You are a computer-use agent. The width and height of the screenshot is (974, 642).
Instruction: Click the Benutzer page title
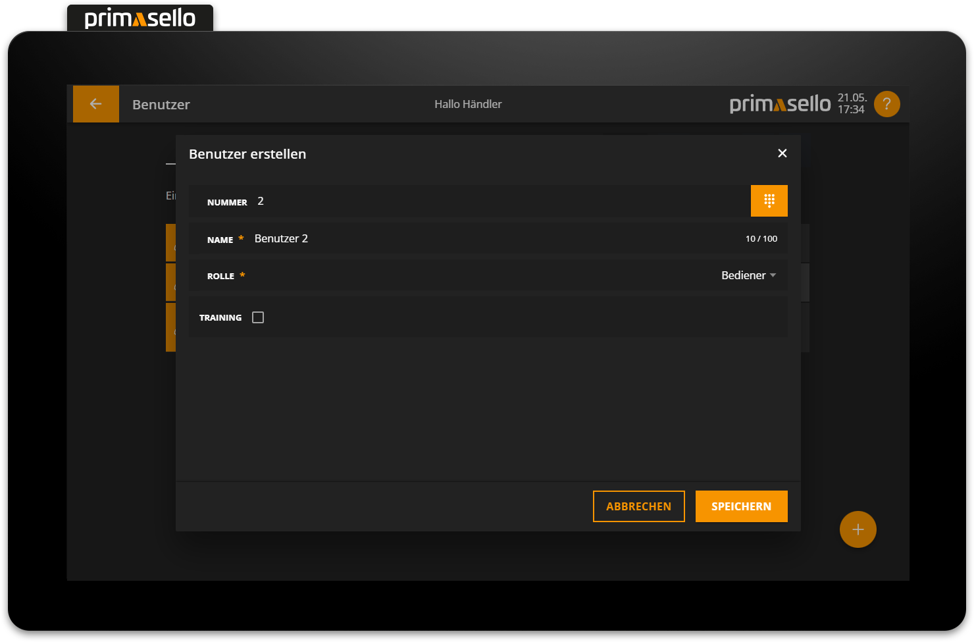[x=161, y=105]
